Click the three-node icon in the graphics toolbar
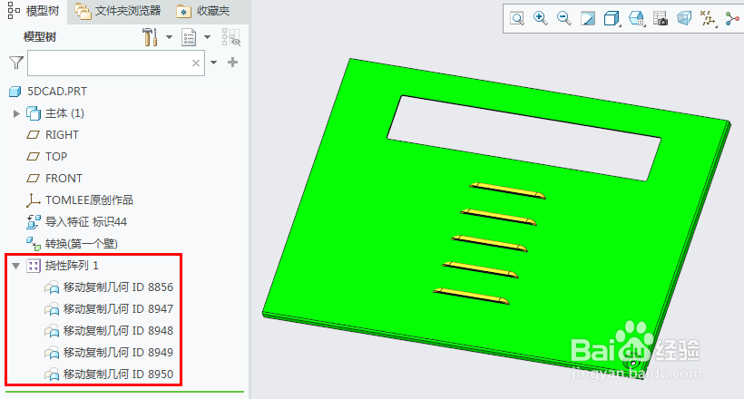Screen dimensions: 744x399 point(732,19)
